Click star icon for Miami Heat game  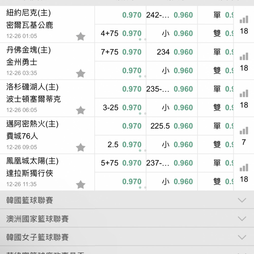click(x=81, y=147)
